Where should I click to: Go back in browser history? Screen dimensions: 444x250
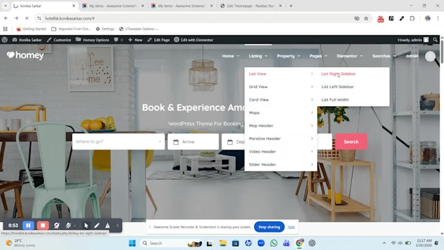(6, 18)
